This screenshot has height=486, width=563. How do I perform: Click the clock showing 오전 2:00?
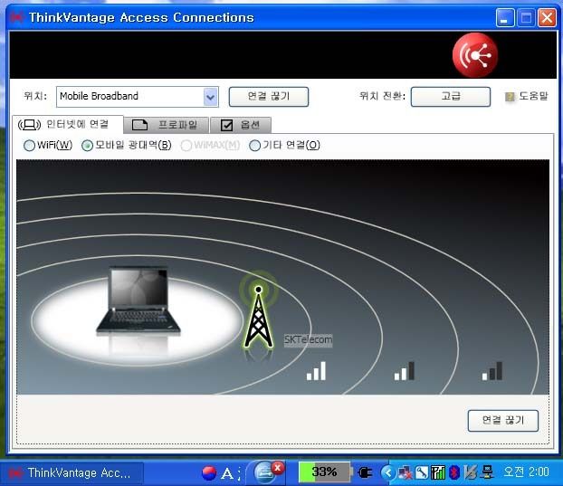[527, 472]
